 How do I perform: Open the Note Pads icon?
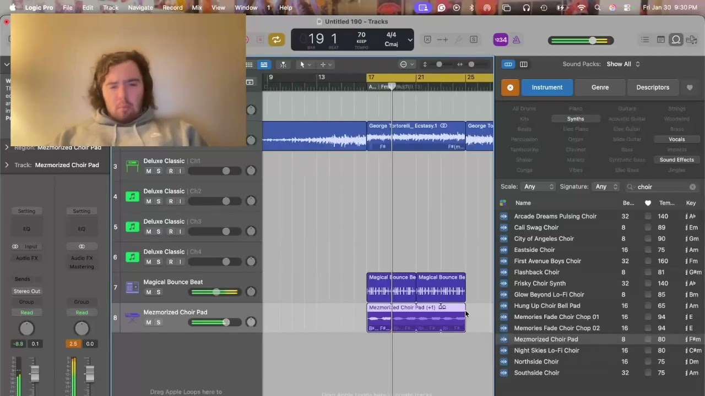tap(661, 40)
